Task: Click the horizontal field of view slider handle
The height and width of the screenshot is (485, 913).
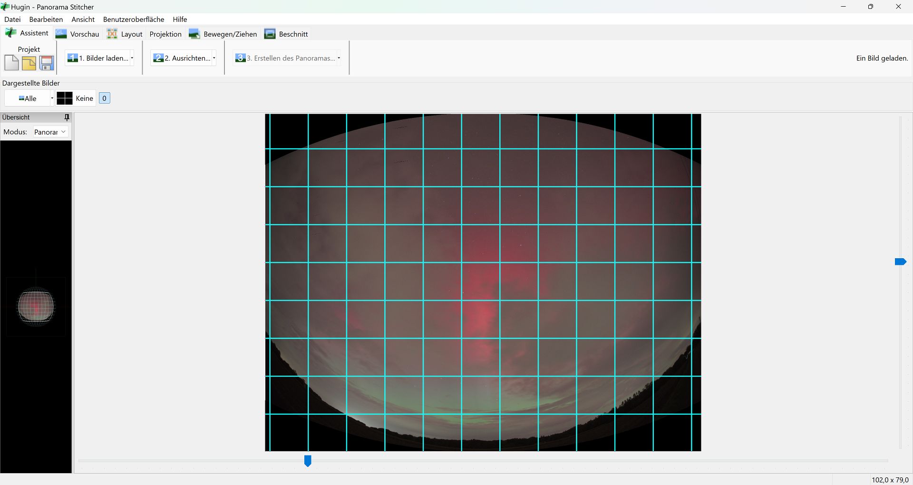Action: coord(308,461)
